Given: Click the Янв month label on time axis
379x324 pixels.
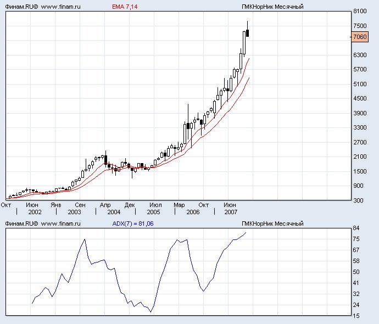Looking at the screenshot, I should pos(55,205).
